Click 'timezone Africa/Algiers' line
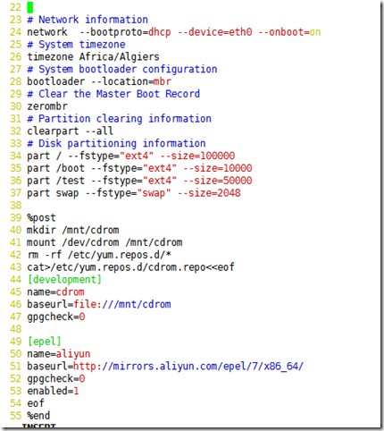This screenshot has height=431, width=384. [x=93, y=56]
